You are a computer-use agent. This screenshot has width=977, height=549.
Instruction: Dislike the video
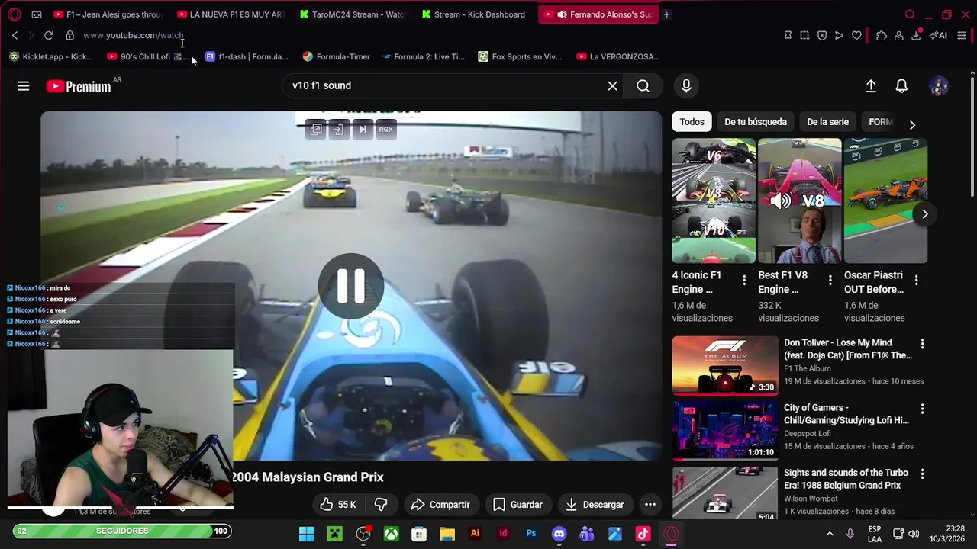coord(381,505)
